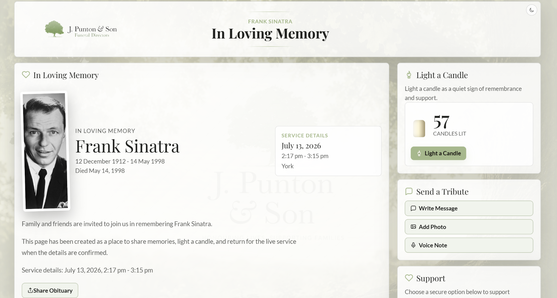This screenshot has width=557, height=298.
Task: Click the date range 12 December 1912 - 14 May 1998
Action: 120,161
